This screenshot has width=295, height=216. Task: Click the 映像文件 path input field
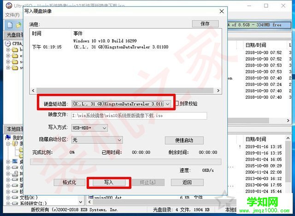[139, 116]
